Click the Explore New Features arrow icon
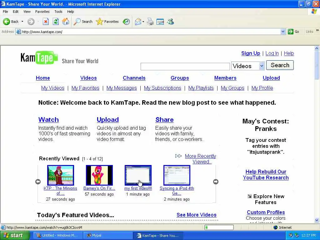This screenshot has width=320, height=240. (249, 196)
